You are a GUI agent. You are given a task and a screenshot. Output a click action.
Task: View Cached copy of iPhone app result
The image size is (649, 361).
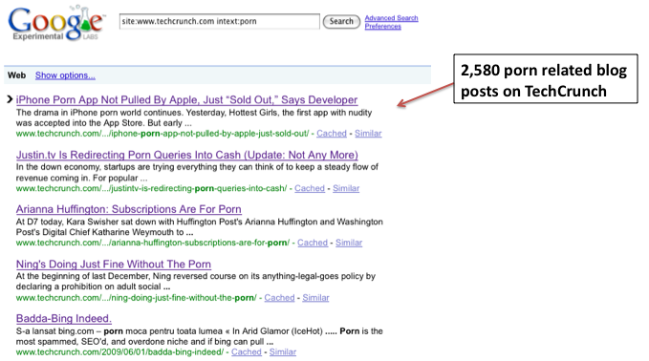(x=332, y=133)
